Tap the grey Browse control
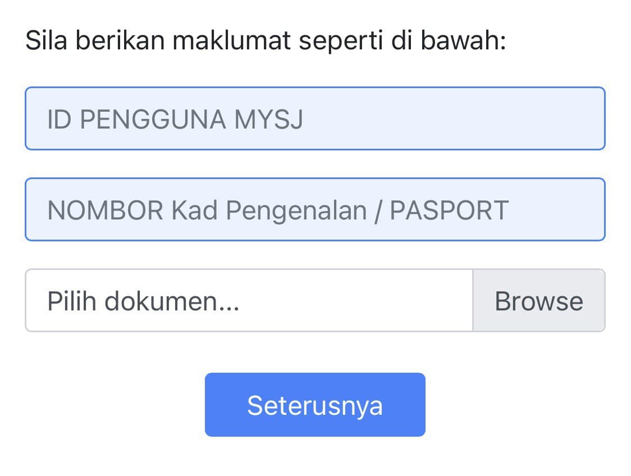The image size is (631, 476). tap(538, 301)
